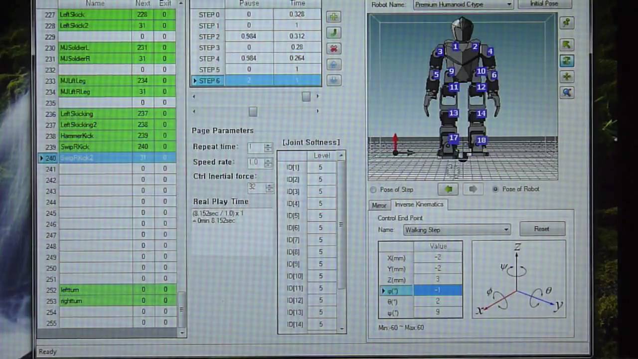The image size is (638, 359).
Task: Select joint marker 14 on robot knee
Action: point(481,114)
